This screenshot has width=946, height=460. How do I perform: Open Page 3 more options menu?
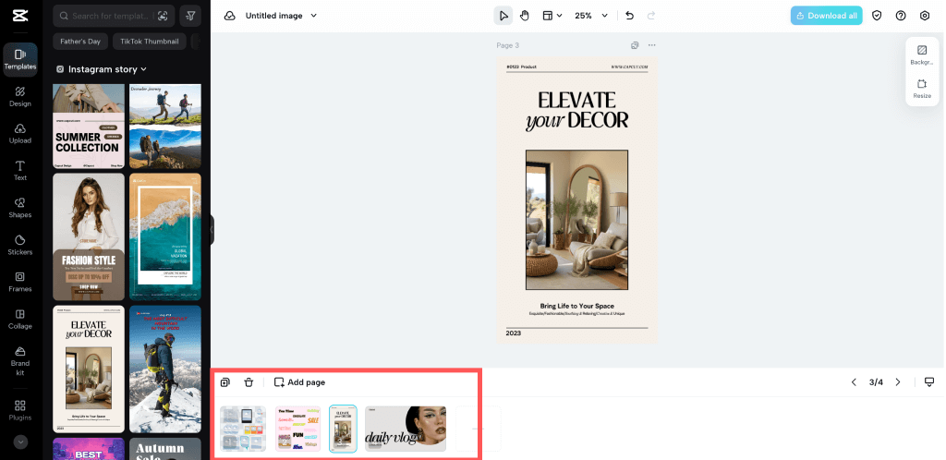coord(651,45)
